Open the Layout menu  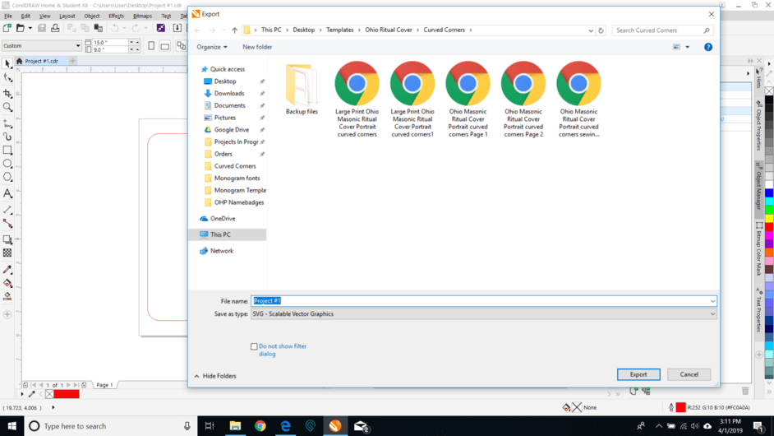pos(67,16)
